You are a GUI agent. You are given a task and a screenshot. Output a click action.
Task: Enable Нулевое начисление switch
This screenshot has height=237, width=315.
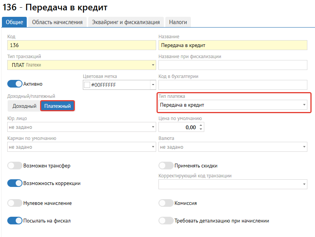(x=15, y=203)
